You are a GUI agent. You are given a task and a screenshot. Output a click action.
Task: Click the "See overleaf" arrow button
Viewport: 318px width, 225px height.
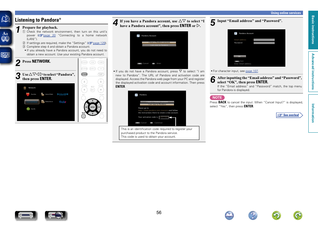pyautogui.click(x=289, y=115)
